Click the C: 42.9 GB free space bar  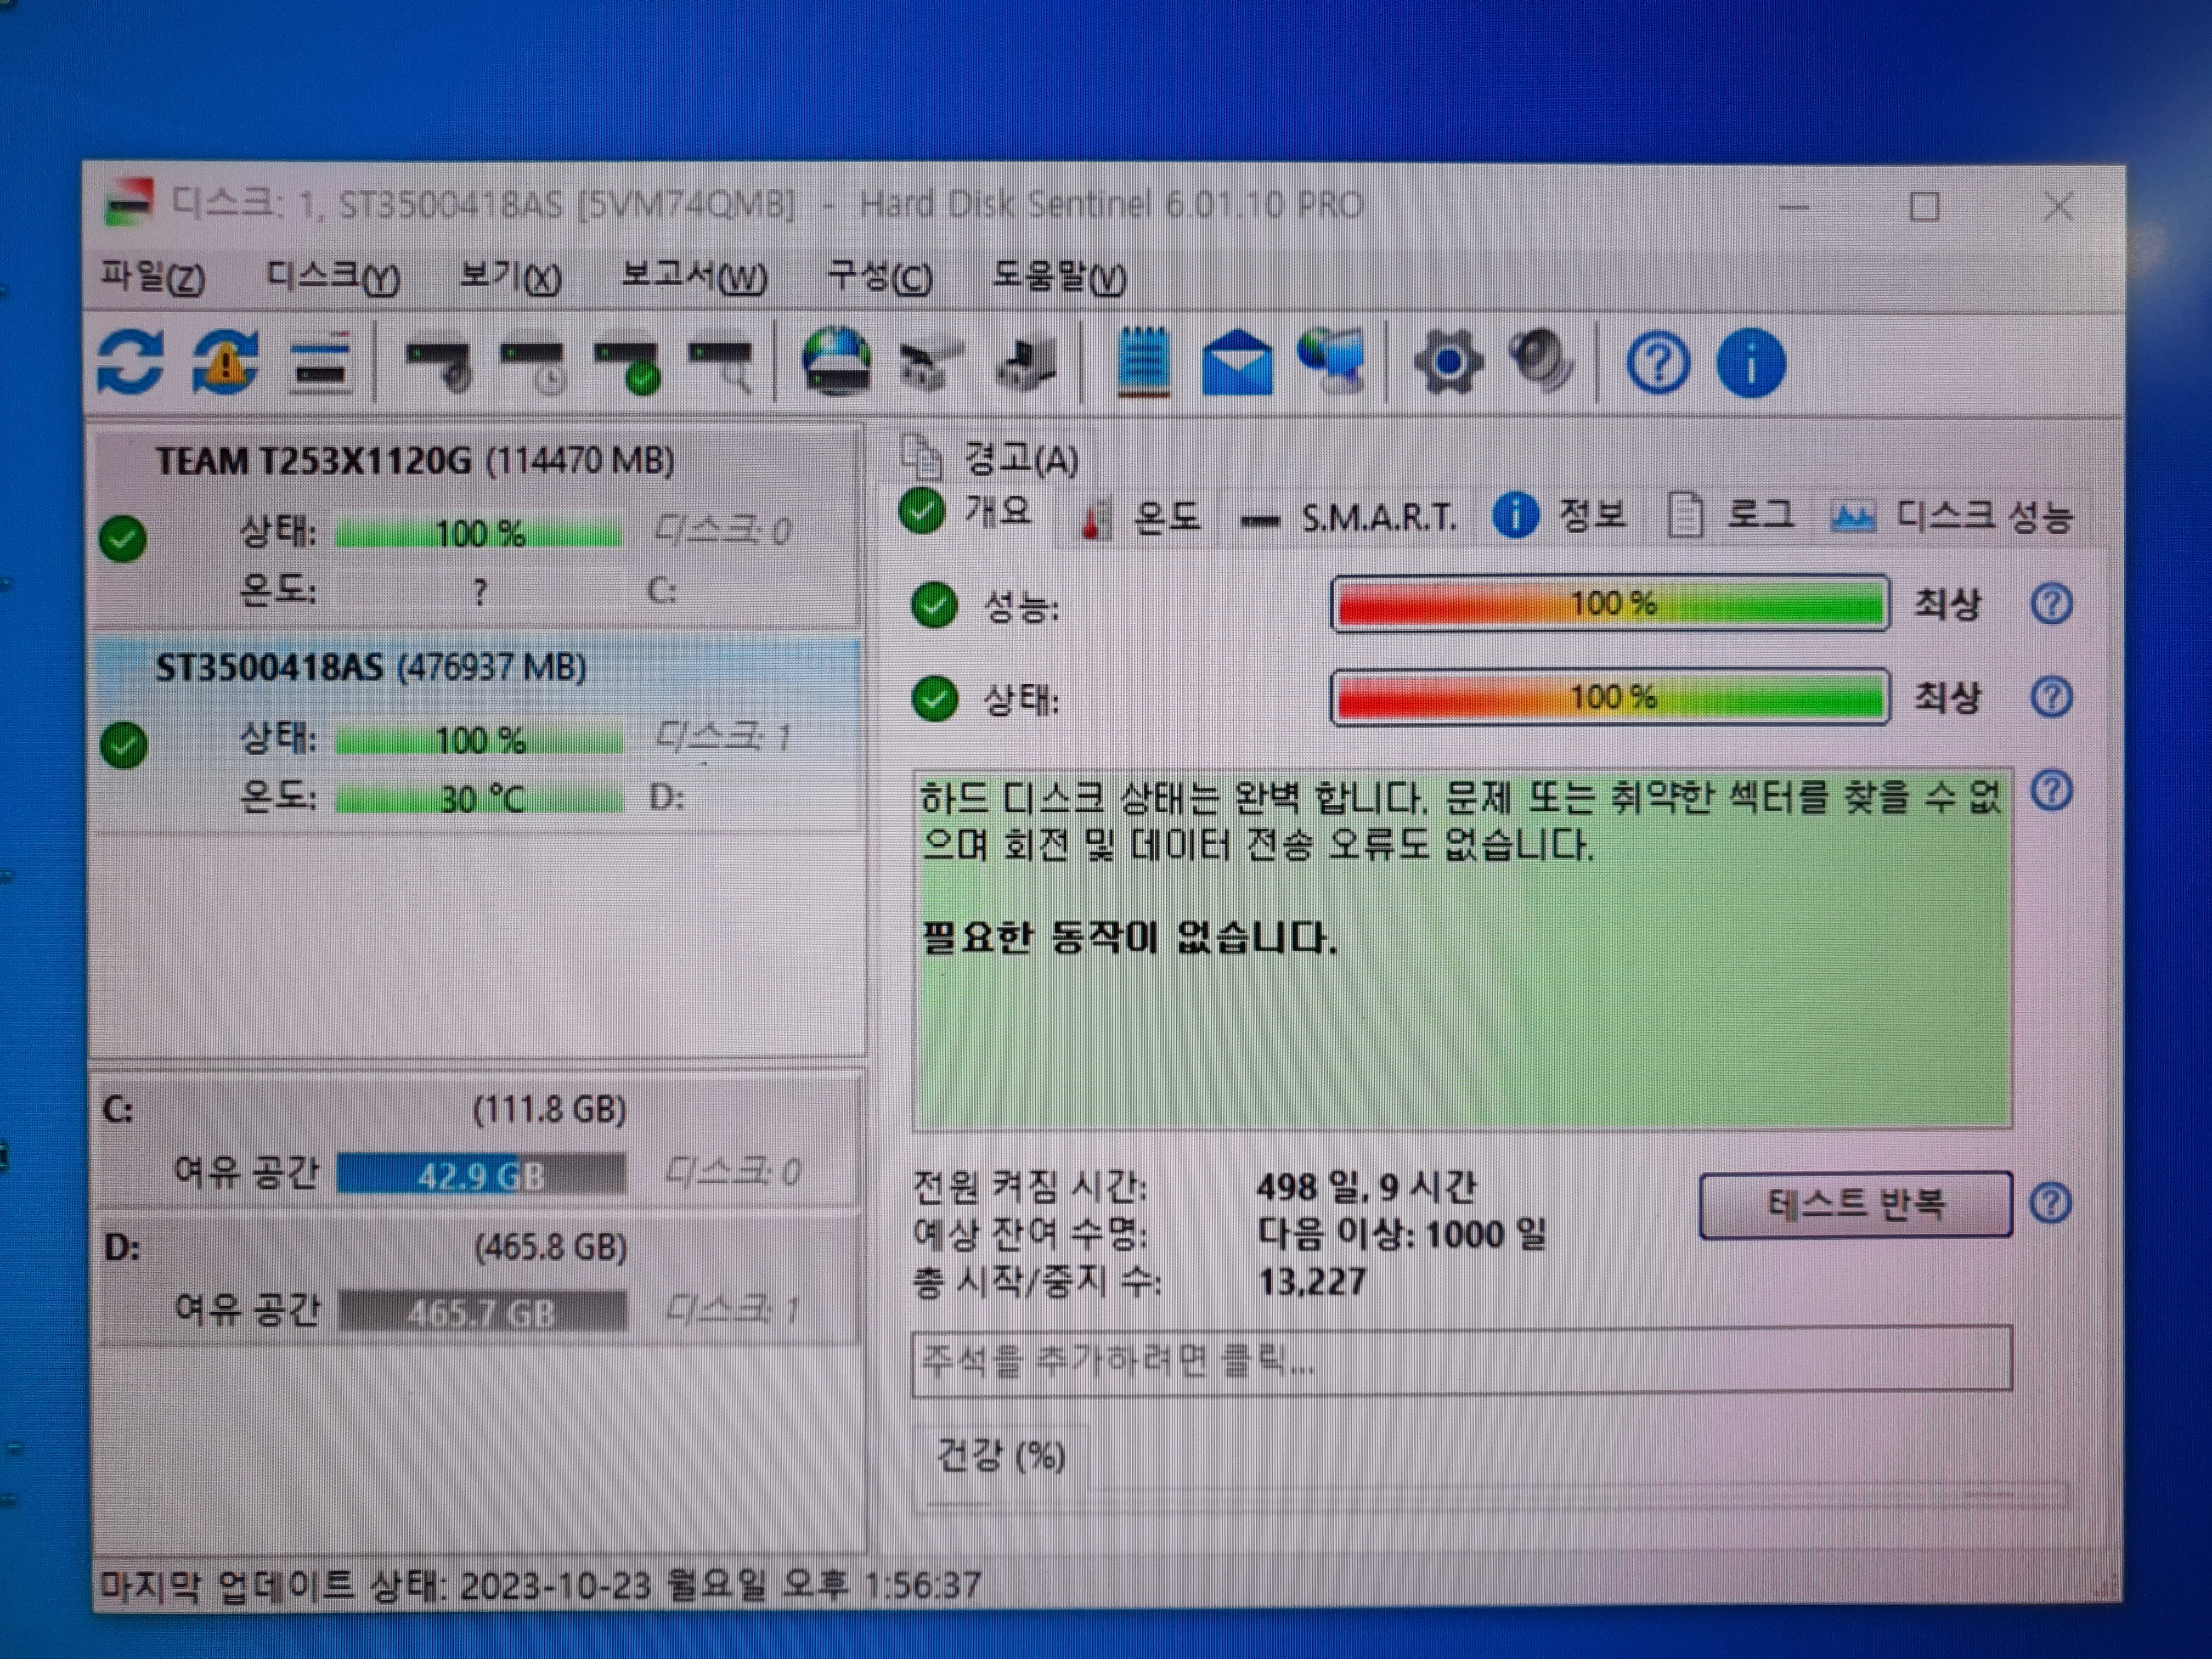click(481, 1175)
